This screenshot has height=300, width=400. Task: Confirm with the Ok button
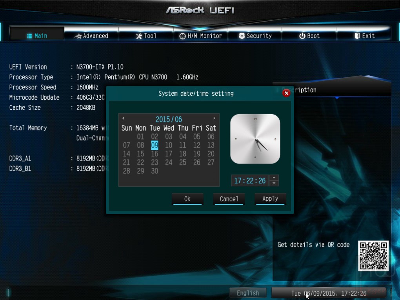pos(187,199)
